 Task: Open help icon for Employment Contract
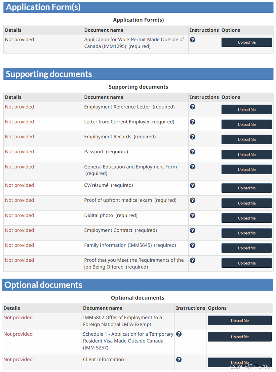(x=193, y=230)
